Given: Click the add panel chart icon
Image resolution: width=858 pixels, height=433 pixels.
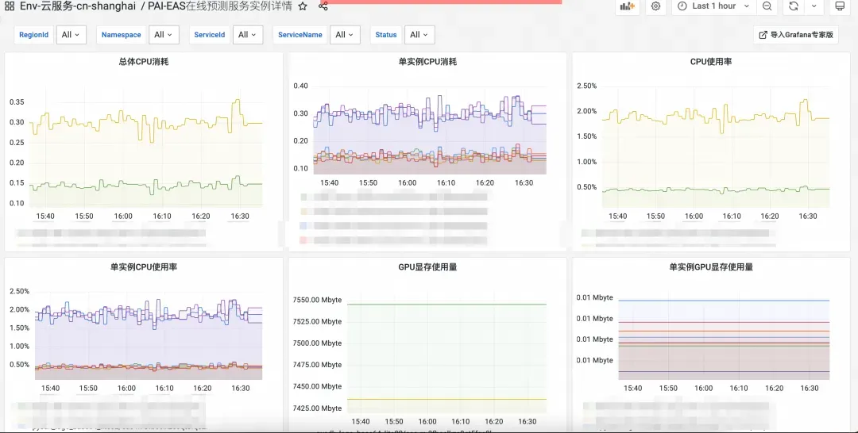Looking at the screenshot, I should (627, 6).
